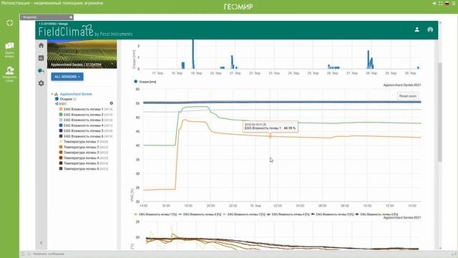Image resolution: width=458 pixels, height=258 pixels.
Task: Click the ask-a-question chat icon
Action: 9,49
